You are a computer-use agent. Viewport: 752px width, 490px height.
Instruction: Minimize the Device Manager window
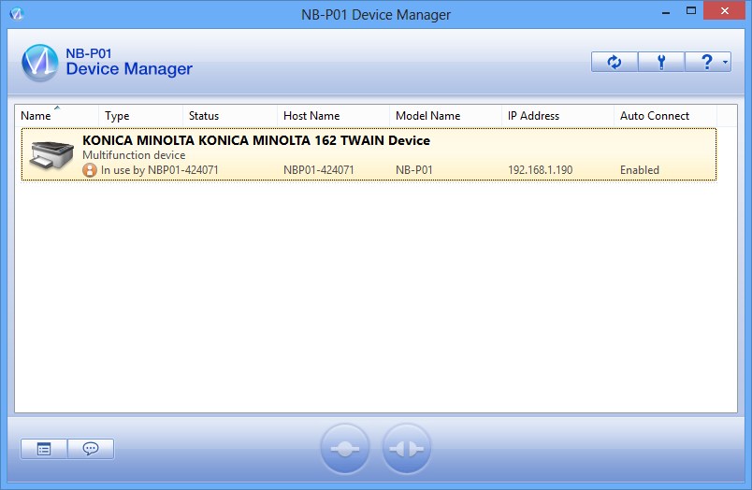point(666,11)
